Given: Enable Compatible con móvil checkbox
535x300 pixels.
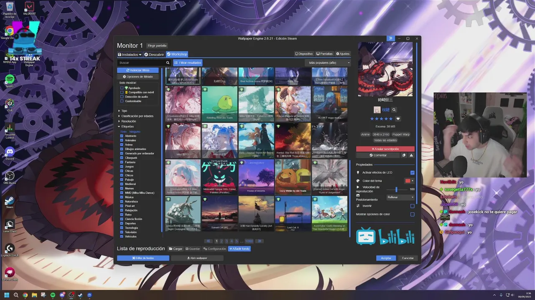Looking at the screenshot, I should [x=122, y=92].
